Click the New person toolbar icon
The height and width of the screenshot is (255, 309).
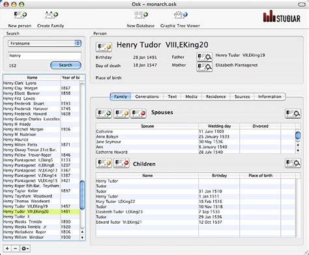coord(20,15)
